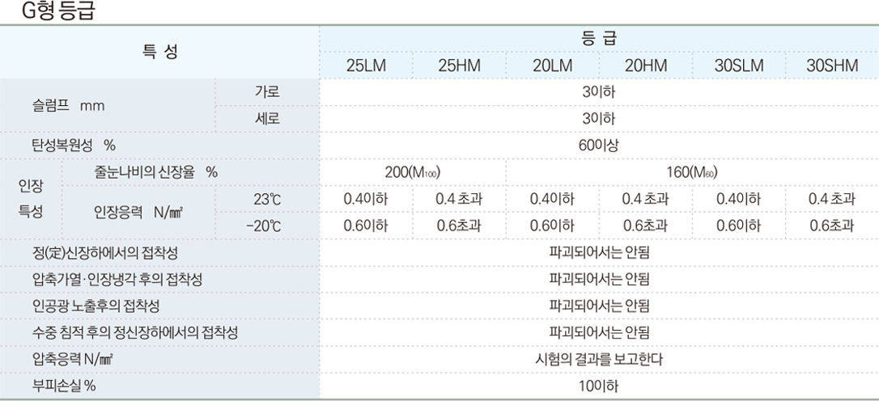This screenshot has height=401, width=879.
Task: Select the '줄눈나비의 신장율 %' label
Action: (x=151, y=172)
